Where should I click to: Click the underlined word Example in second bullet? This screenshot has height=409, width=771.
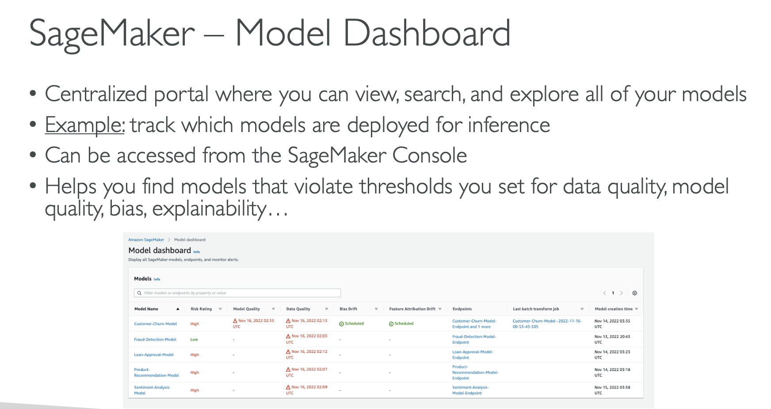pos(85,125)
